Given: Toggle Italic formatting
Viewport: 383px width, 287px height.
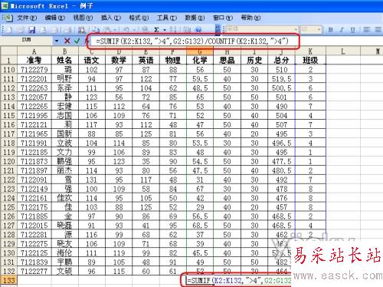Looking at the screenshot, I should pyautogui.click(x=342, y=30).
